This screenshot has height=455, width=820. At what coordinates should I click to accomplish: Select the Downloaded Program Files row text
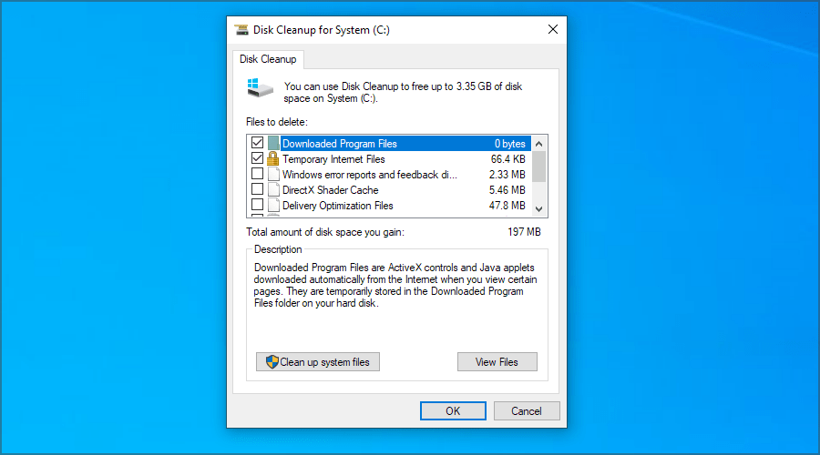[340, 144]
